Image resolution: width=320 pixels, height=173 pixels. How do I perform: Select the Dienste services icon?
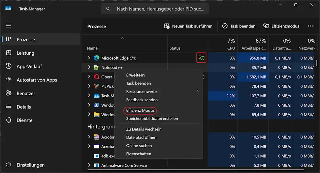click(8, 120)
